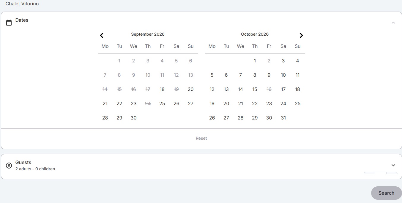Pick September 25 as a date
The width and height of the screenshot is (402, 203).
(162, 103)
